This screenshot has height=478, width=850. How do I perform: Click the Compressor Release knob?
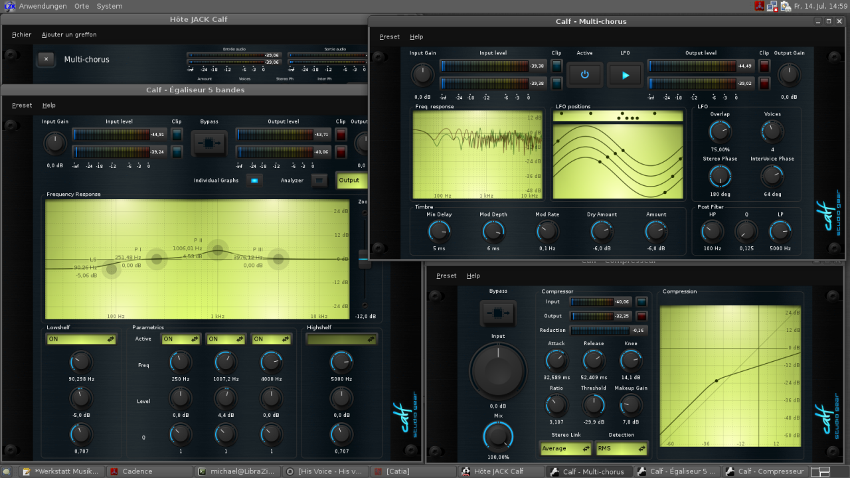click(x=594, y=360)
